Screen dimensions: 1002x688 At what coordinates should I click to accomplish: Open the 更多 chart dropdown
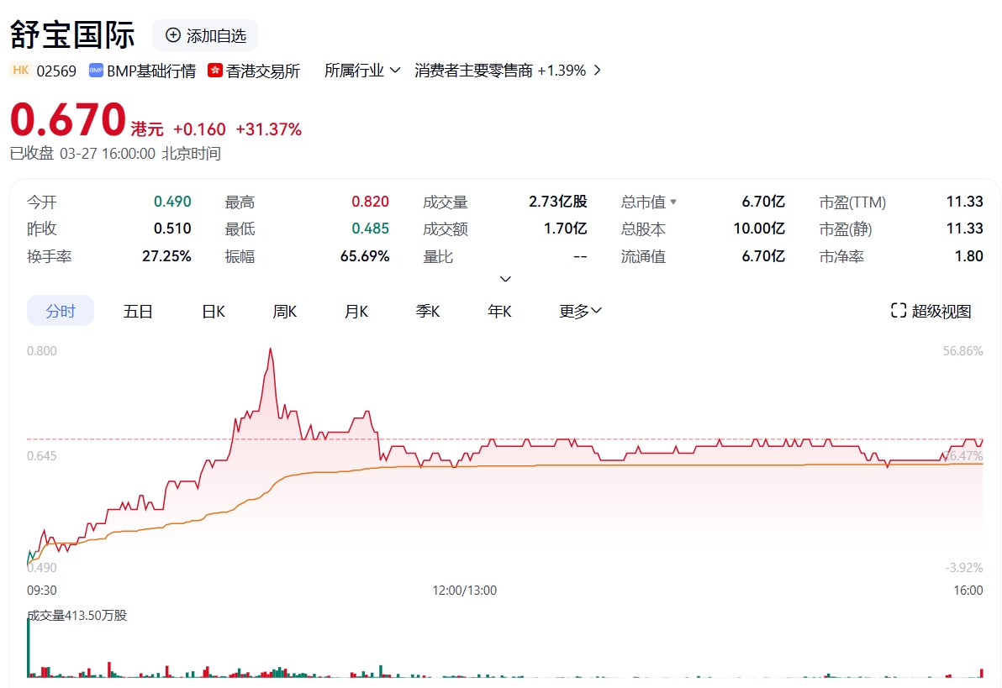(580, 311)
